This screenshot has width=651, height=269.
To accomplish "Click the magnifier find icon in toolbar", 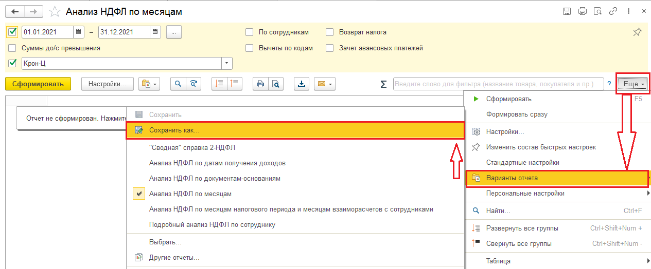I will pyautogui.click(x=178, y=84).
